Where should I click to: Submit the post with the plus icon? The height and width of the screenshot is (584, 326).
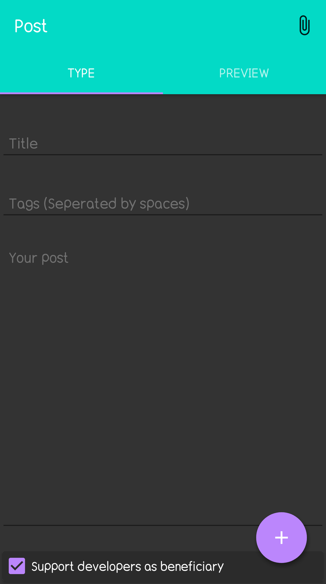(281, 537)
